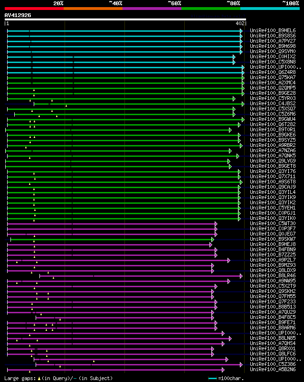Select the UniRef100_Q8LFC6 hit label

click(x=273, y=354)
